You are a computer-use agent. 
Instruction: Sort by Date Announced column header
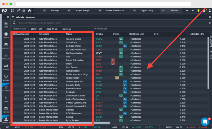click(x=21, y=34)
